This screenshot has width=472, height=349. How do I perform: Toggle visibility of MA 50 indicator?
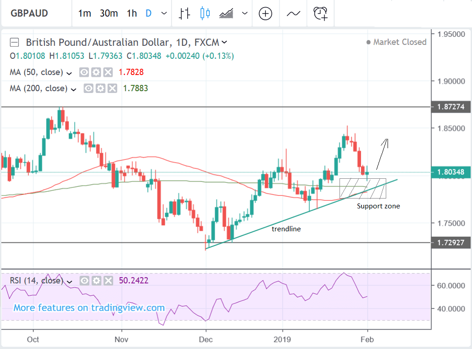click(x=84, y=72)
